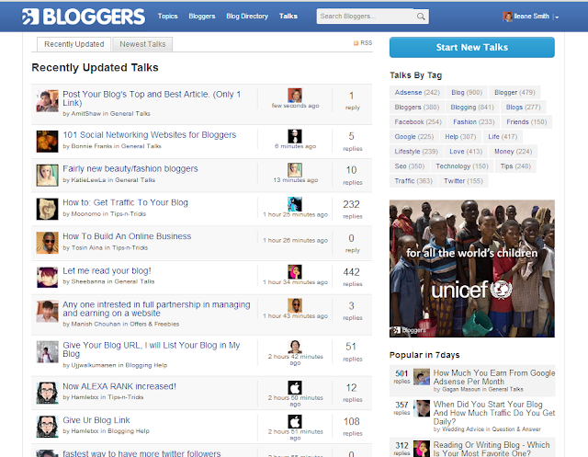
Task: Switch to the Newest Talks tab
Action: click(x=142, y=44)
